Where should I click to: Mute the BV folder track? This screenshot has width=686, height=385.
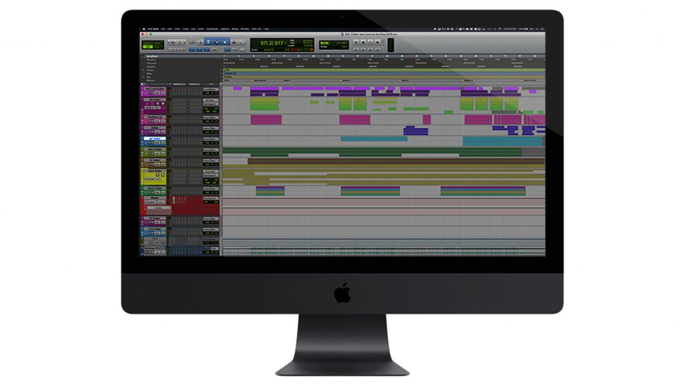(163, 104)
